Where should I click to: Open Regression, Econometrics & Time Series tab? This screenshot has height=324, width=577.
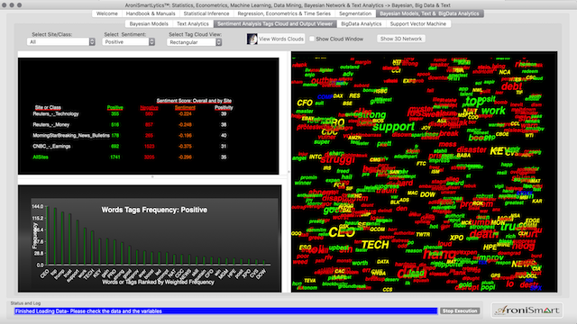tap(284, 13)
